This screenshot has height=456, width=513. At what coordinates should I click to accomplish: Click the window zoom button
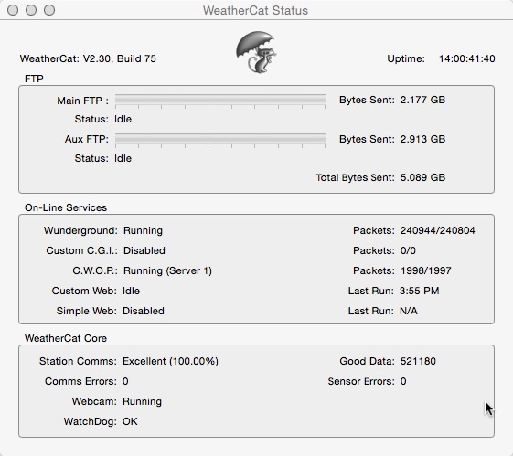pyautogui.click(x=49, y=10)
